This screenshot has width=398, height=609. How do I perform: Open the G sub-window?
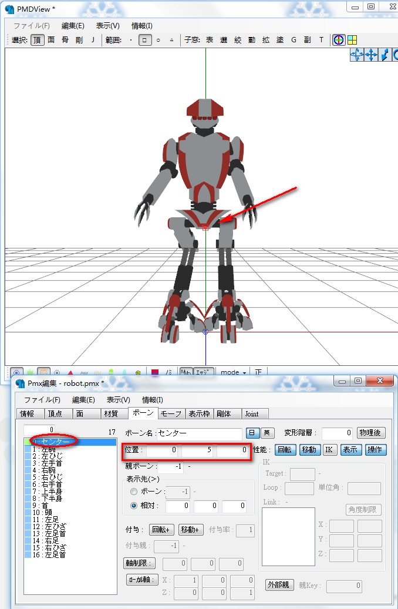(294, 40)
